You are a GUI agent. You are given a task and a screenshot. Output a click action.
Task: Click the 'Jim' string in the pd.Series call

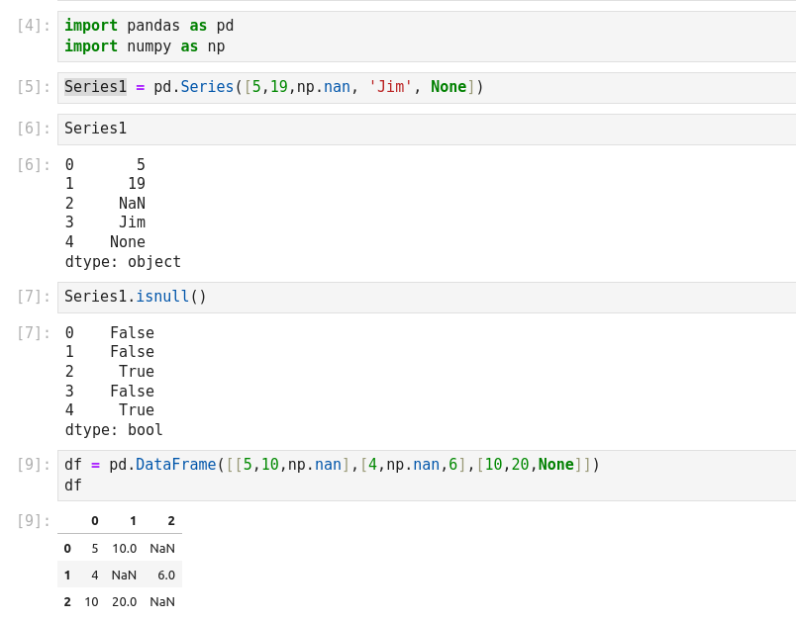[390, 87]
